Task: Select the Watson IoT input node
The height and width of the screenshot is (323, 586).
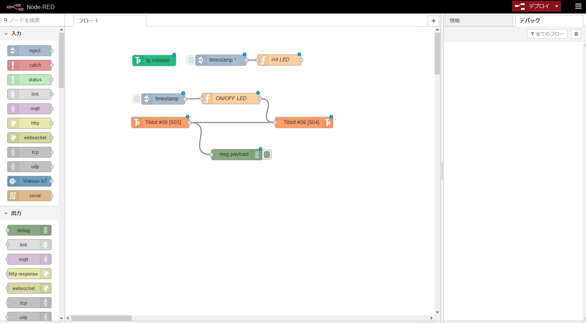Action: [x=29, y=181]
